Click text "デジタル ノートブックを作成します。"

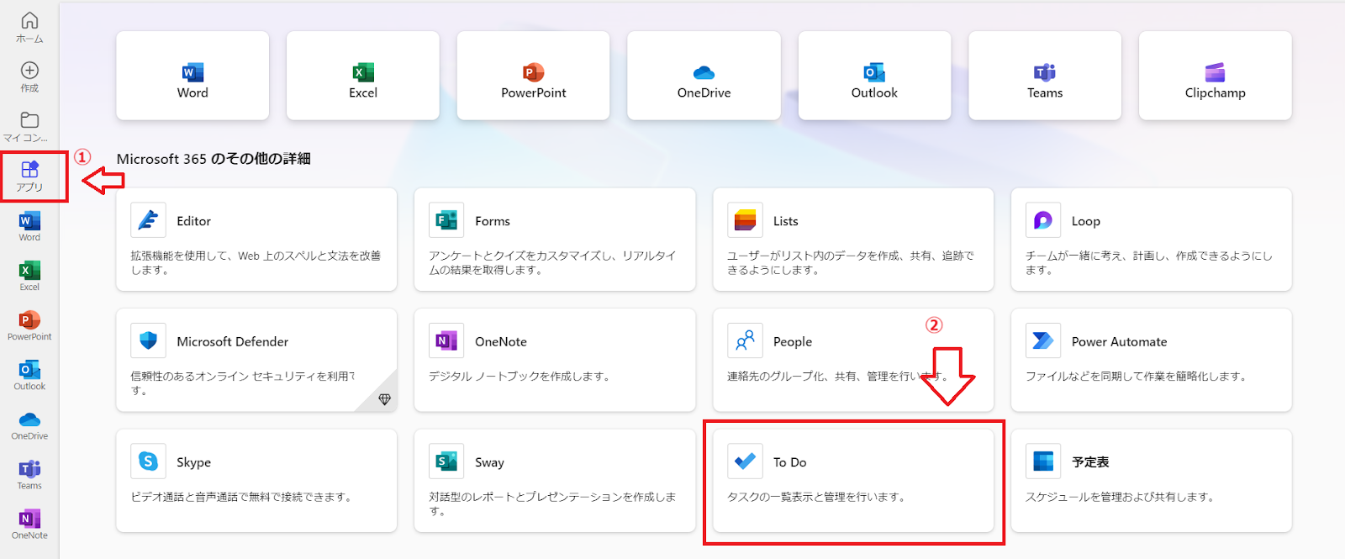(x=520, y=376)
